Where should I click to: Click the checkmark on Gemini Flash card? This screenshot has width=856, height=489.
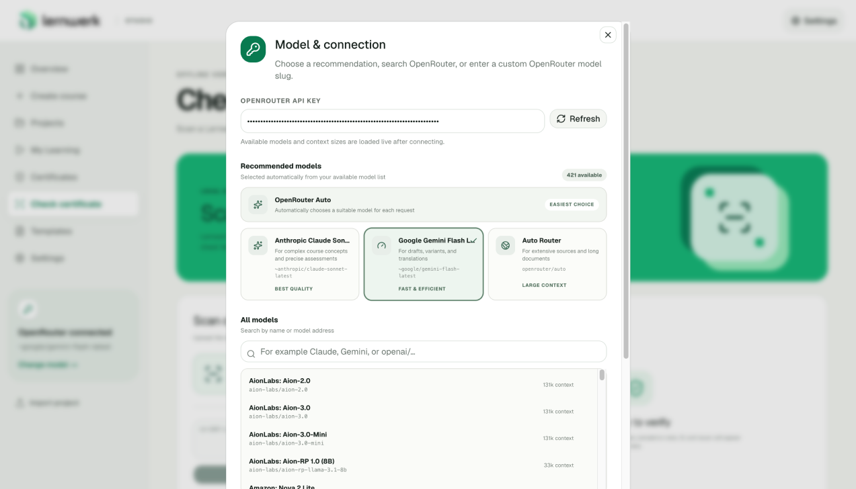(x=473, y=240)
